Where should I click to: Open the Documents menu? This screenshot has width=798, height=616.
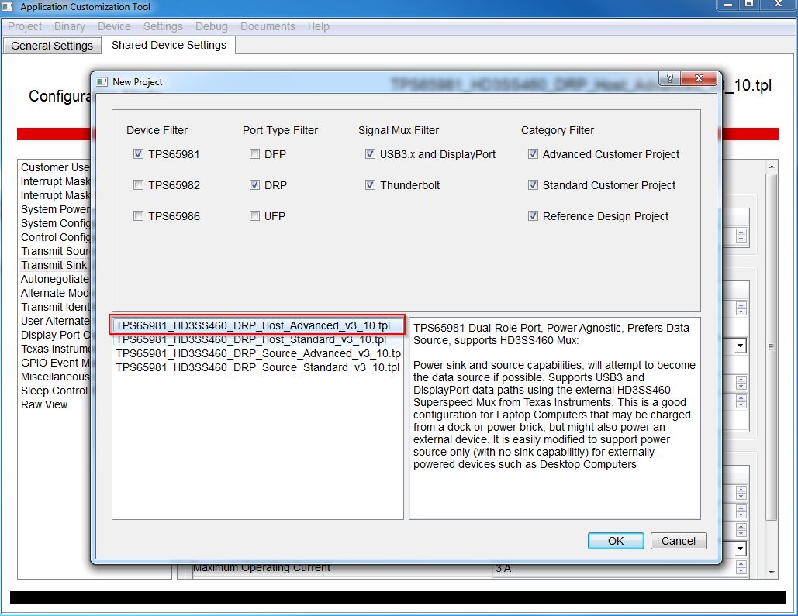268,26
